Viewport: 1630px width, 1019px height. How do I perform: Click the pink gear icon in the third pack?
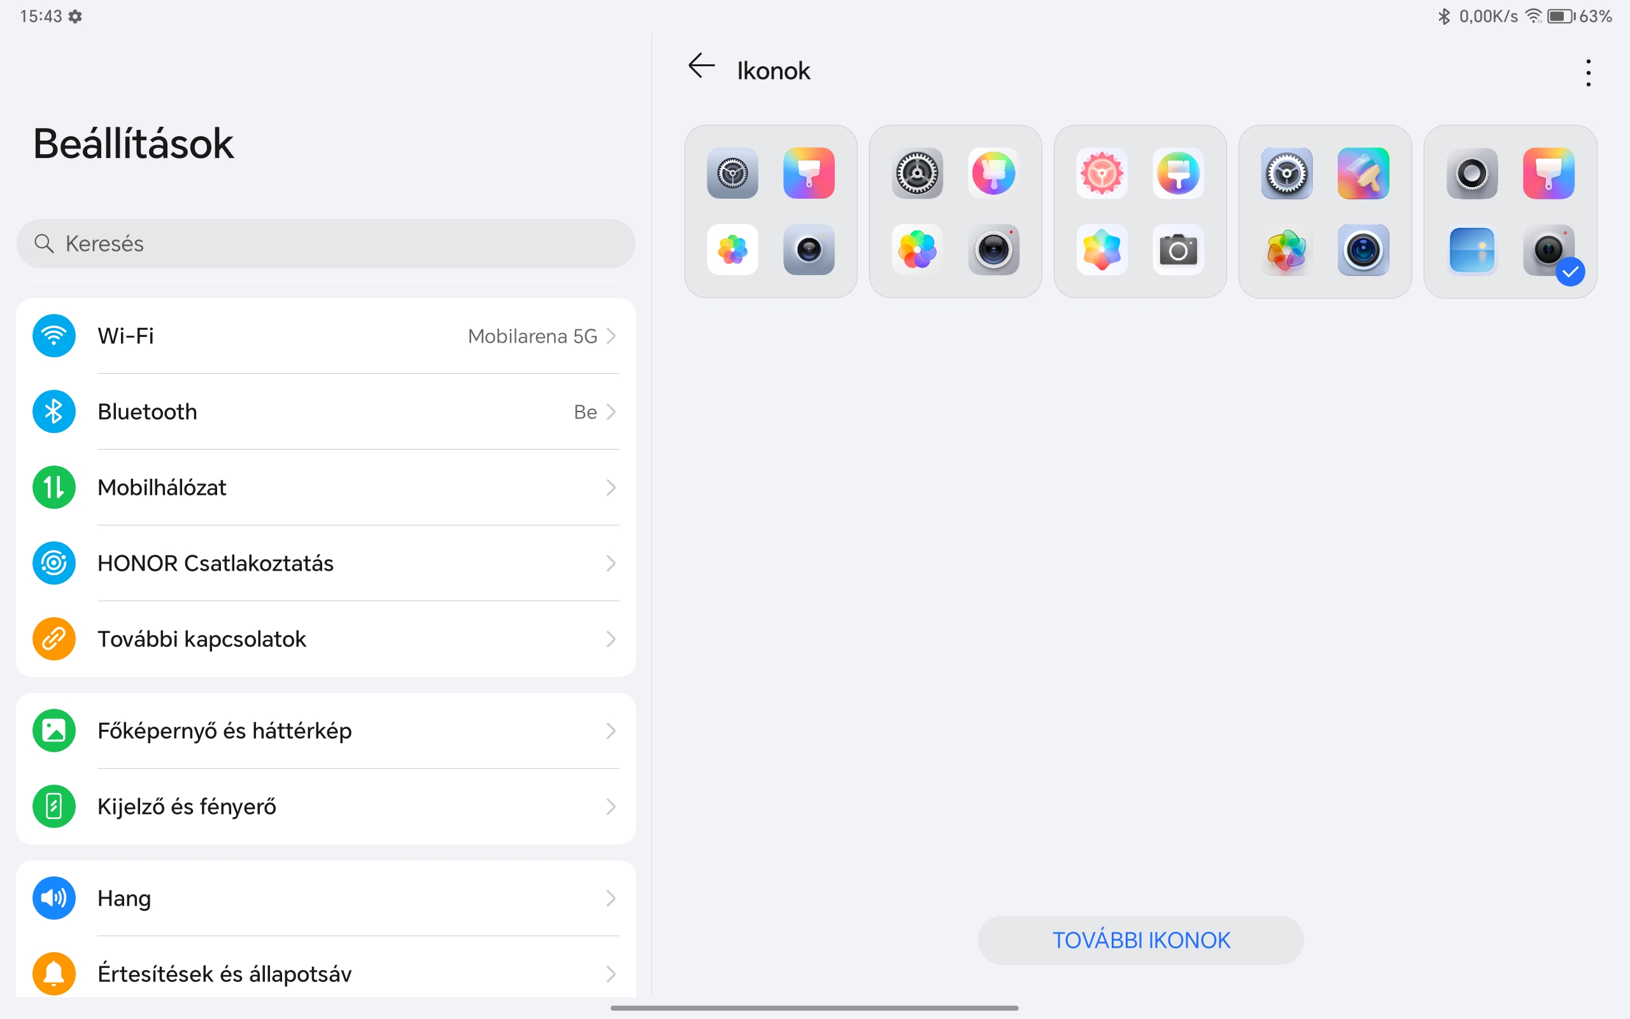(1102, 173)
